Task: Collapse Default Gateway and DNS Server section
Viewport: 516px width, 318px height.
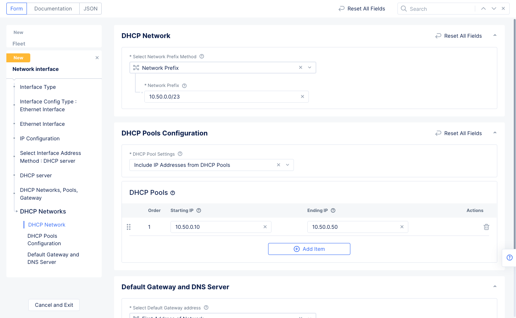Action: [x=495, y=286]
